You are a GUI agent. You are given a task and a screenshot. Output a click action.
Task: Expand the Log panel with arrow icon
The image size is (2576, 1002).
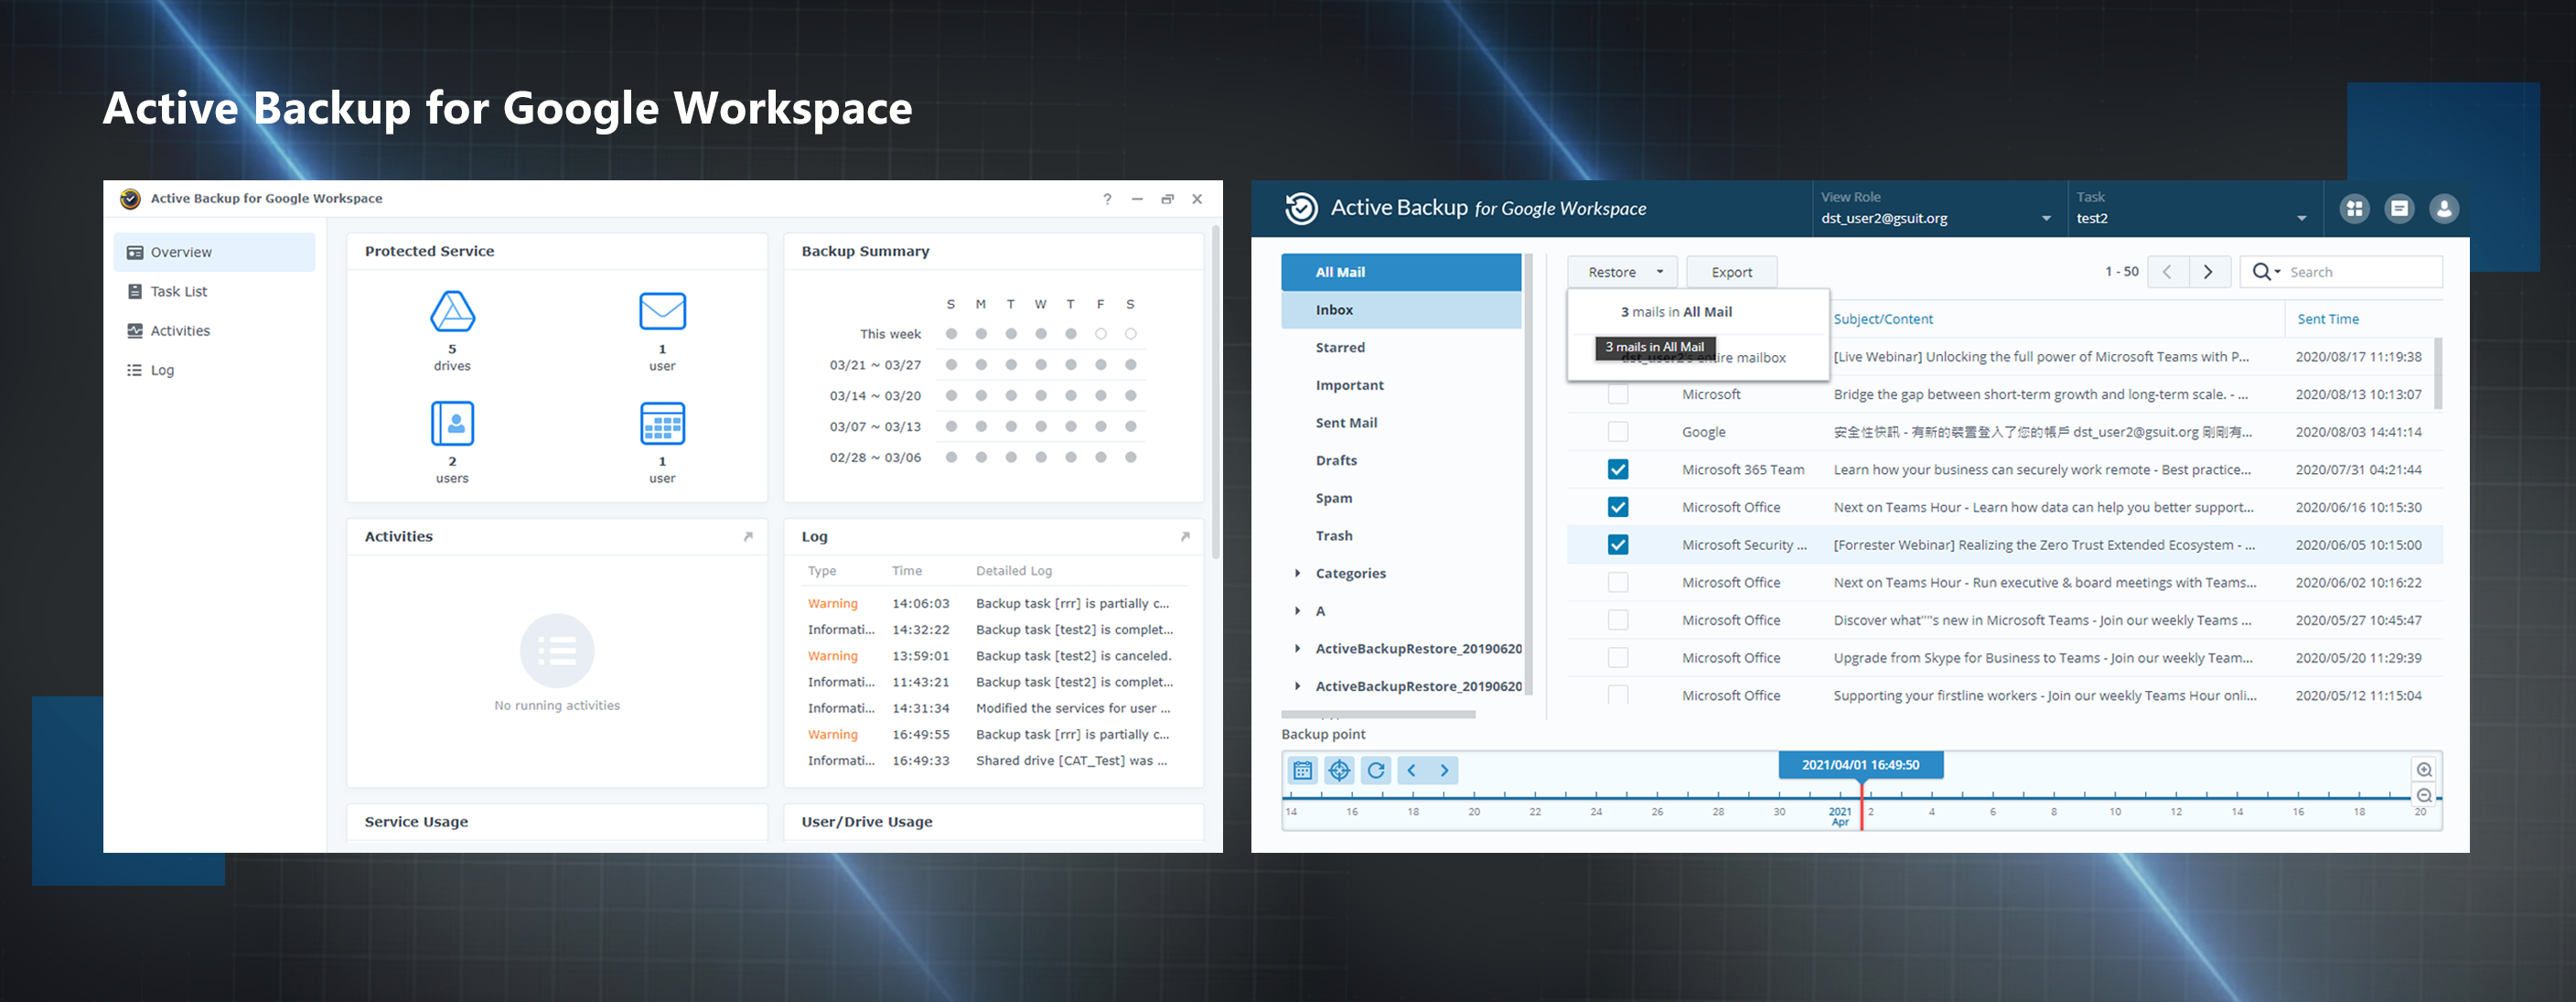pos(1185,537)
